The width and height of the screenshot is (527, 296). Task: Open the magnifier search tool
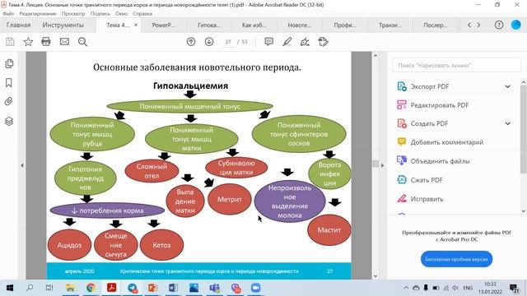point(82,42)
